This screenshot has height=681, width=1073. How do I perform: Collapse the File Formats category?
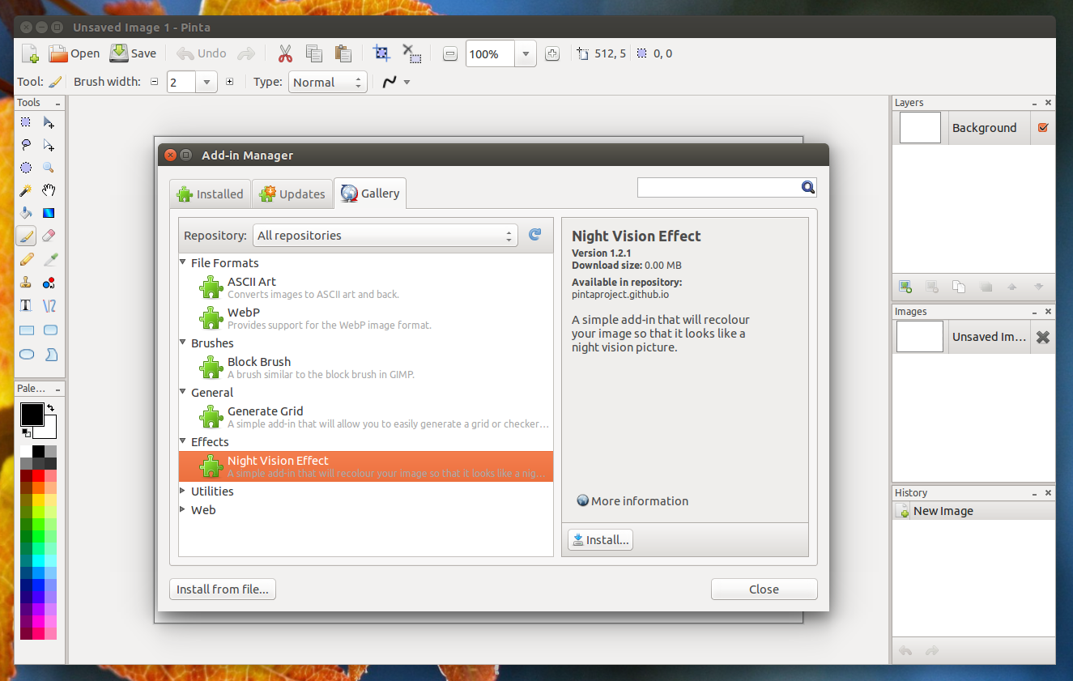pyautogui.click(x=182, y=262)
